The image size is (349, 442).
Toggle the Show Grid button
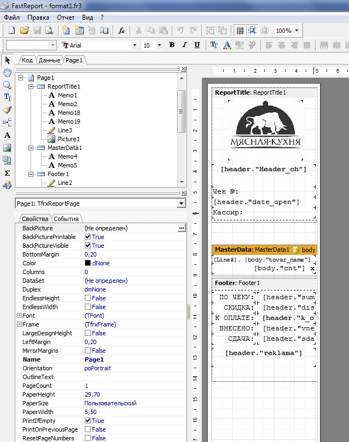pyautogui.click(x=240, y=31)
